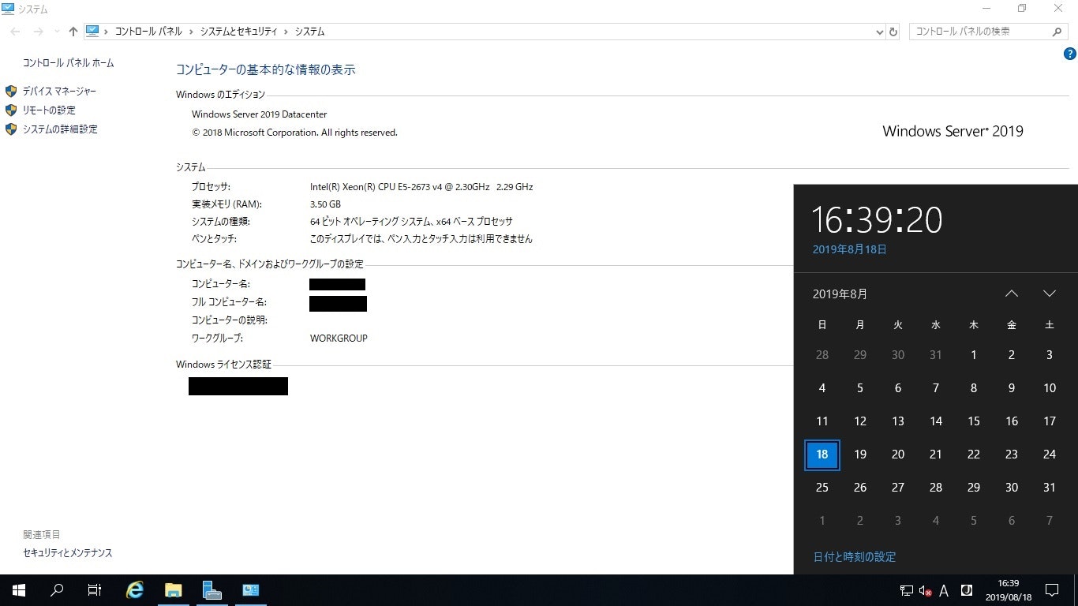
Task: Select August 1 in calendar
Action: (x=974, y=355)
